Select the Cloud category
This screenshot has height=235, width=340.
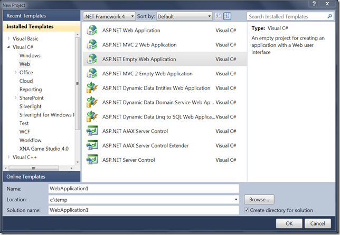point(26,81)
